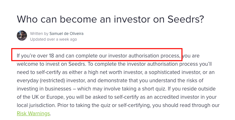The height and width of the screenshot is (120, 235).
Task: Click the text 'welcome to invest on Seedrs'
Action: [51, 64]
